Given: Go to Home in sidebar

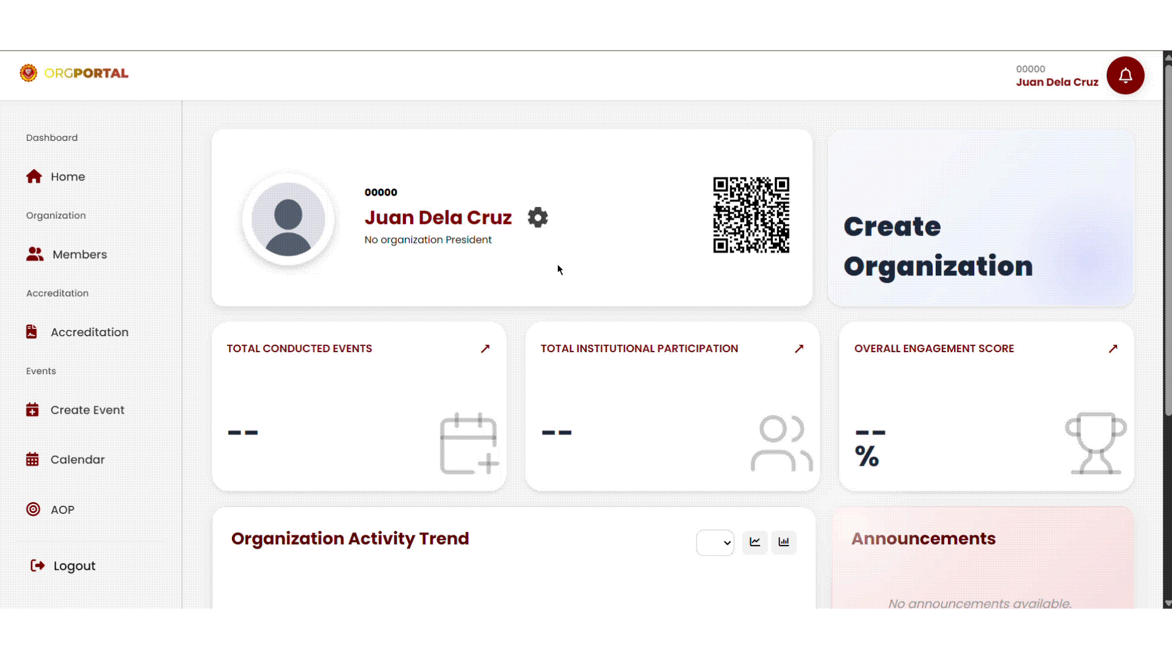Looking at the screenshot, I should [x=68, y=176].
